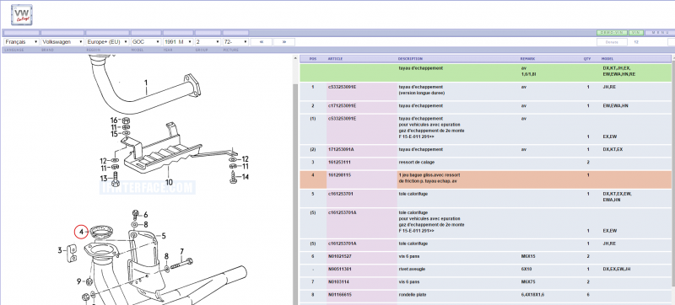
Task: Select article c171253091E
Action: click(343, 105)
